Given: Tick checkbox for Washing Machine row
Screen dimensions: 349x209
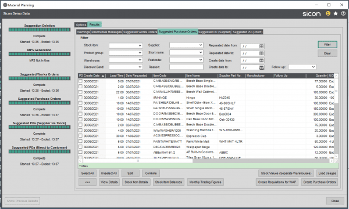Looking at the screenshot, I should pos(80,130).
